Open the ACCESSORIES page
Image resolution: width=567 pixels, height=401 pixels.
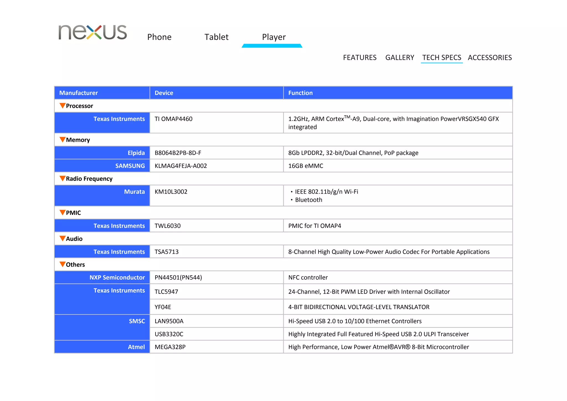(x=489, y=58)
